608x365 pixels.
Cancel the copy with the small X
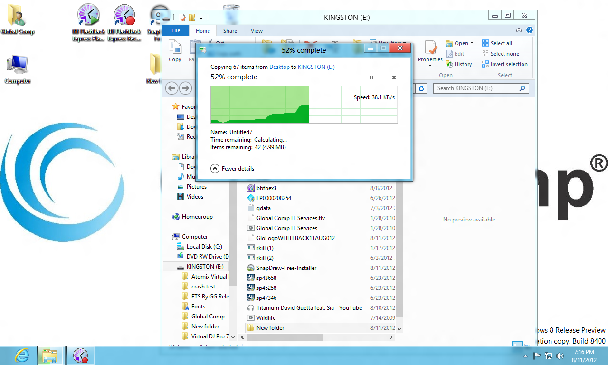click(394, 77)
